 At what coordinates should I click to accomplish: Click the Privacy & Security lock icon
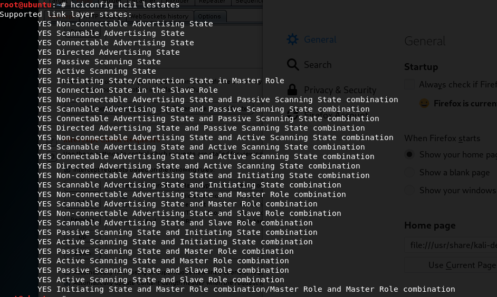pos(293,90)
